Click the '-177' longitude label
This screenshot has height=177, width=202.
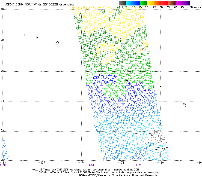point(42,163)
